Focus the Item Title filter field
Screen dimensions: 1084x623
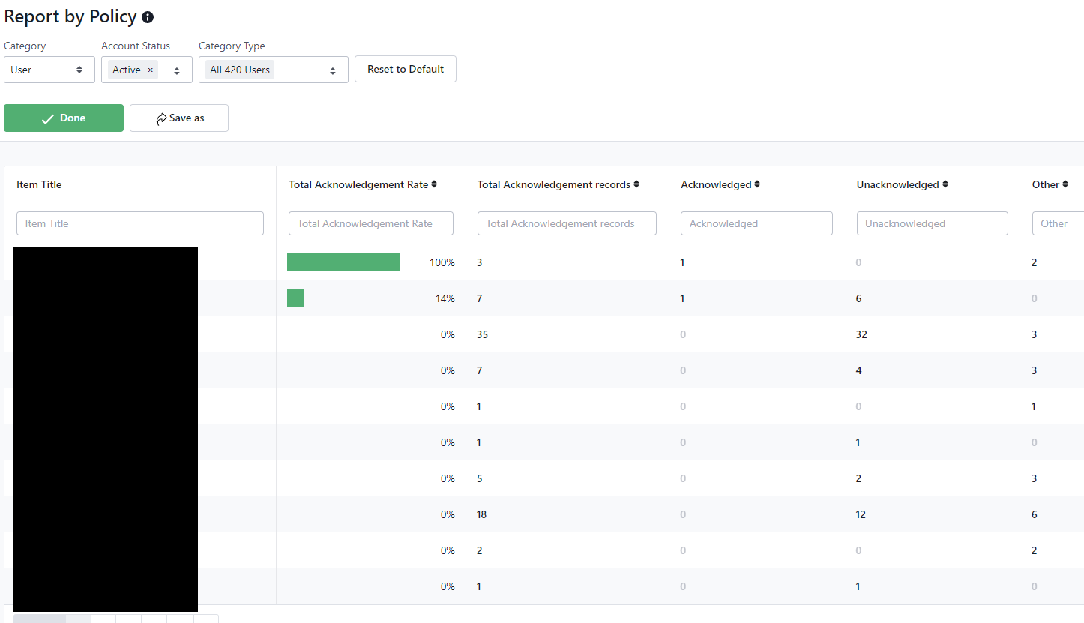(x=140, y=223)
